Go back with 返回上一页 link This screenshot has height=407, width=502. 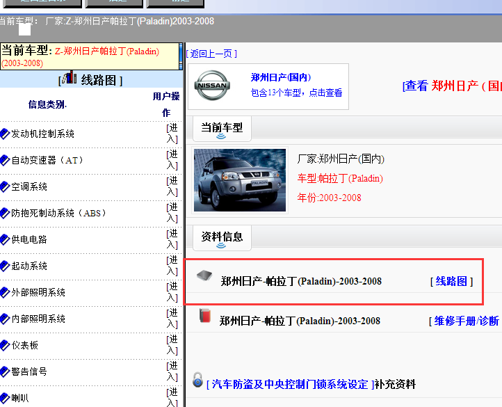point(211,54)
